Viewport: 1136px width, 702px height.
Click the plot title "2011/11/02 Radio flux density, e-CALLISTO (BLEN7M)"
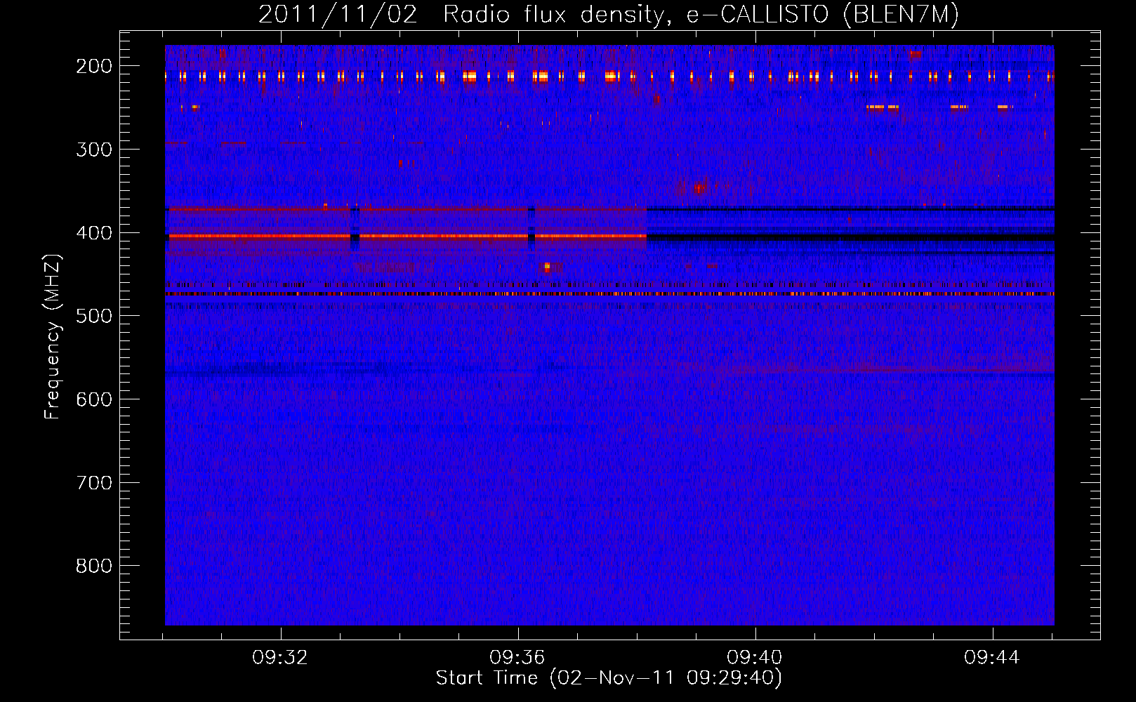coord(608,15)
